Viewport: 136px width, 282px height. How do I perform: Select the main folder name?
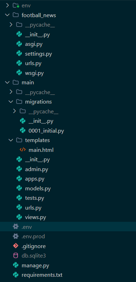(28, 83)
